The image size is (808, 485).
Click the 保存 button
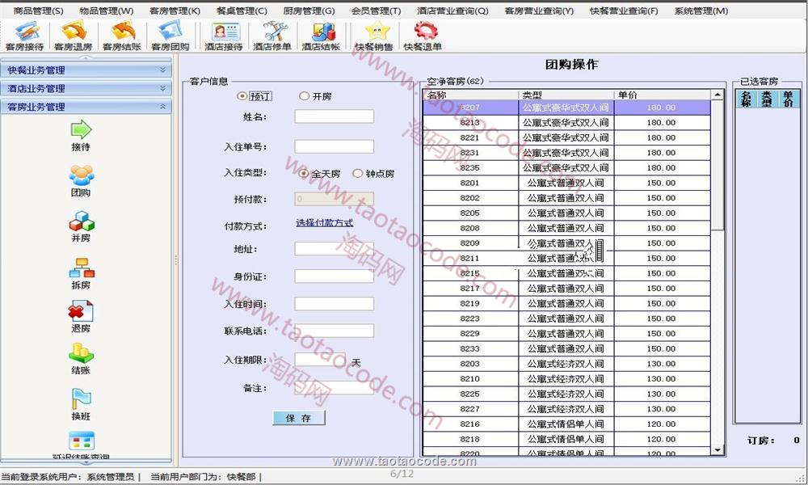click(299, 418)
